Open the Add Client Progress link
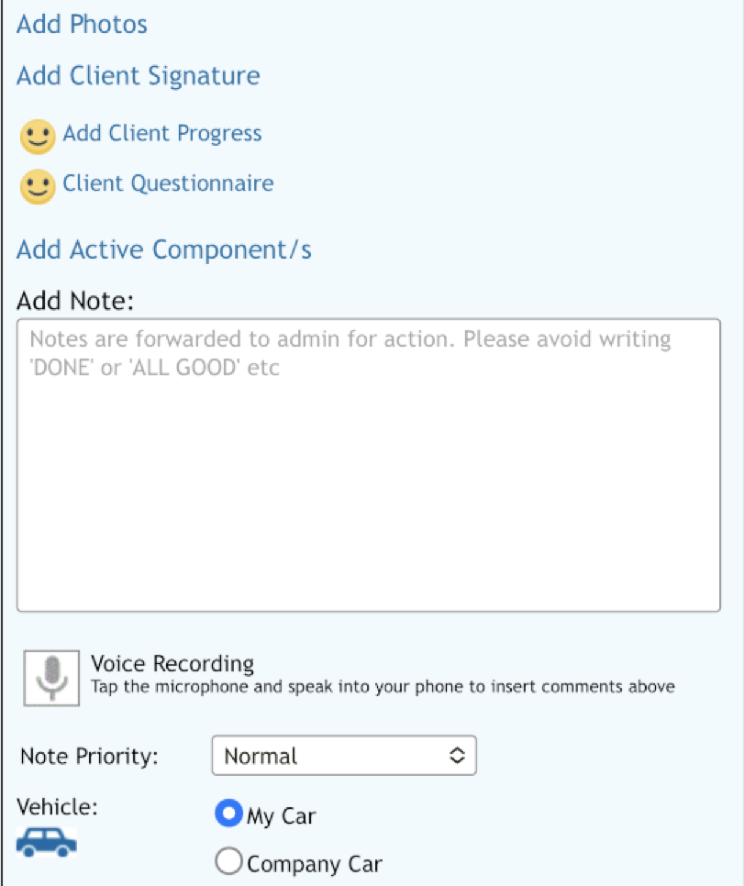This screenshot has width=744, height=886. click(x=162, y=133)
